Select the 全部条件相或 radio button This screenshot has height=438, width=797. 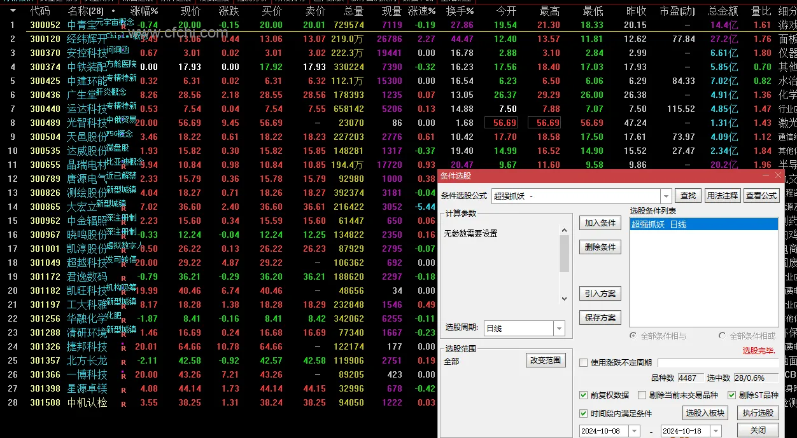point(723,336)
